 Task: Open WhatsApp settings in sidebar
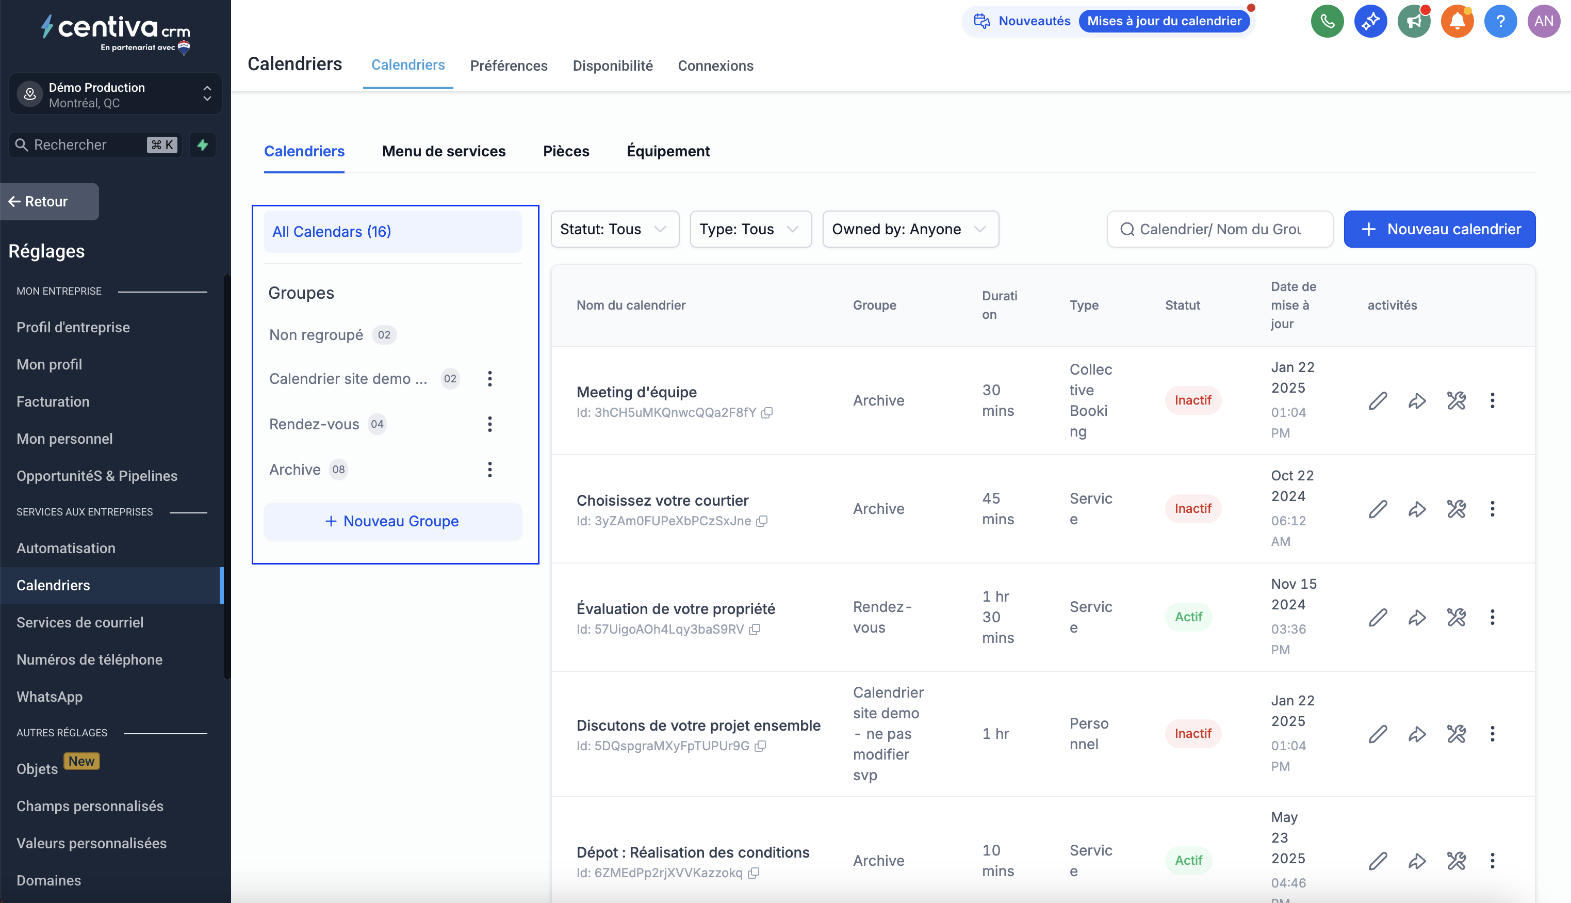pyautogui.click(x=50, y=697)
